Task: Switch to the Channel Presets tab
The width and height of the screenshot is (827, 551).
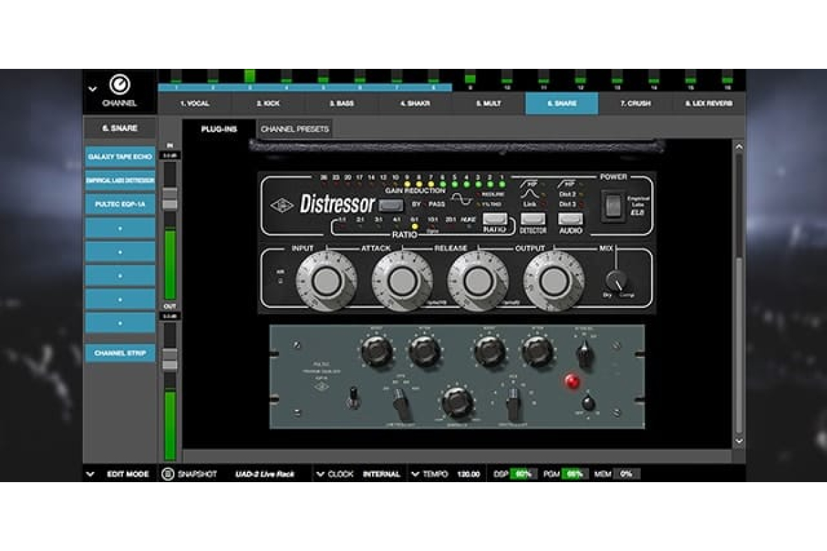Action: pos(294,129)
